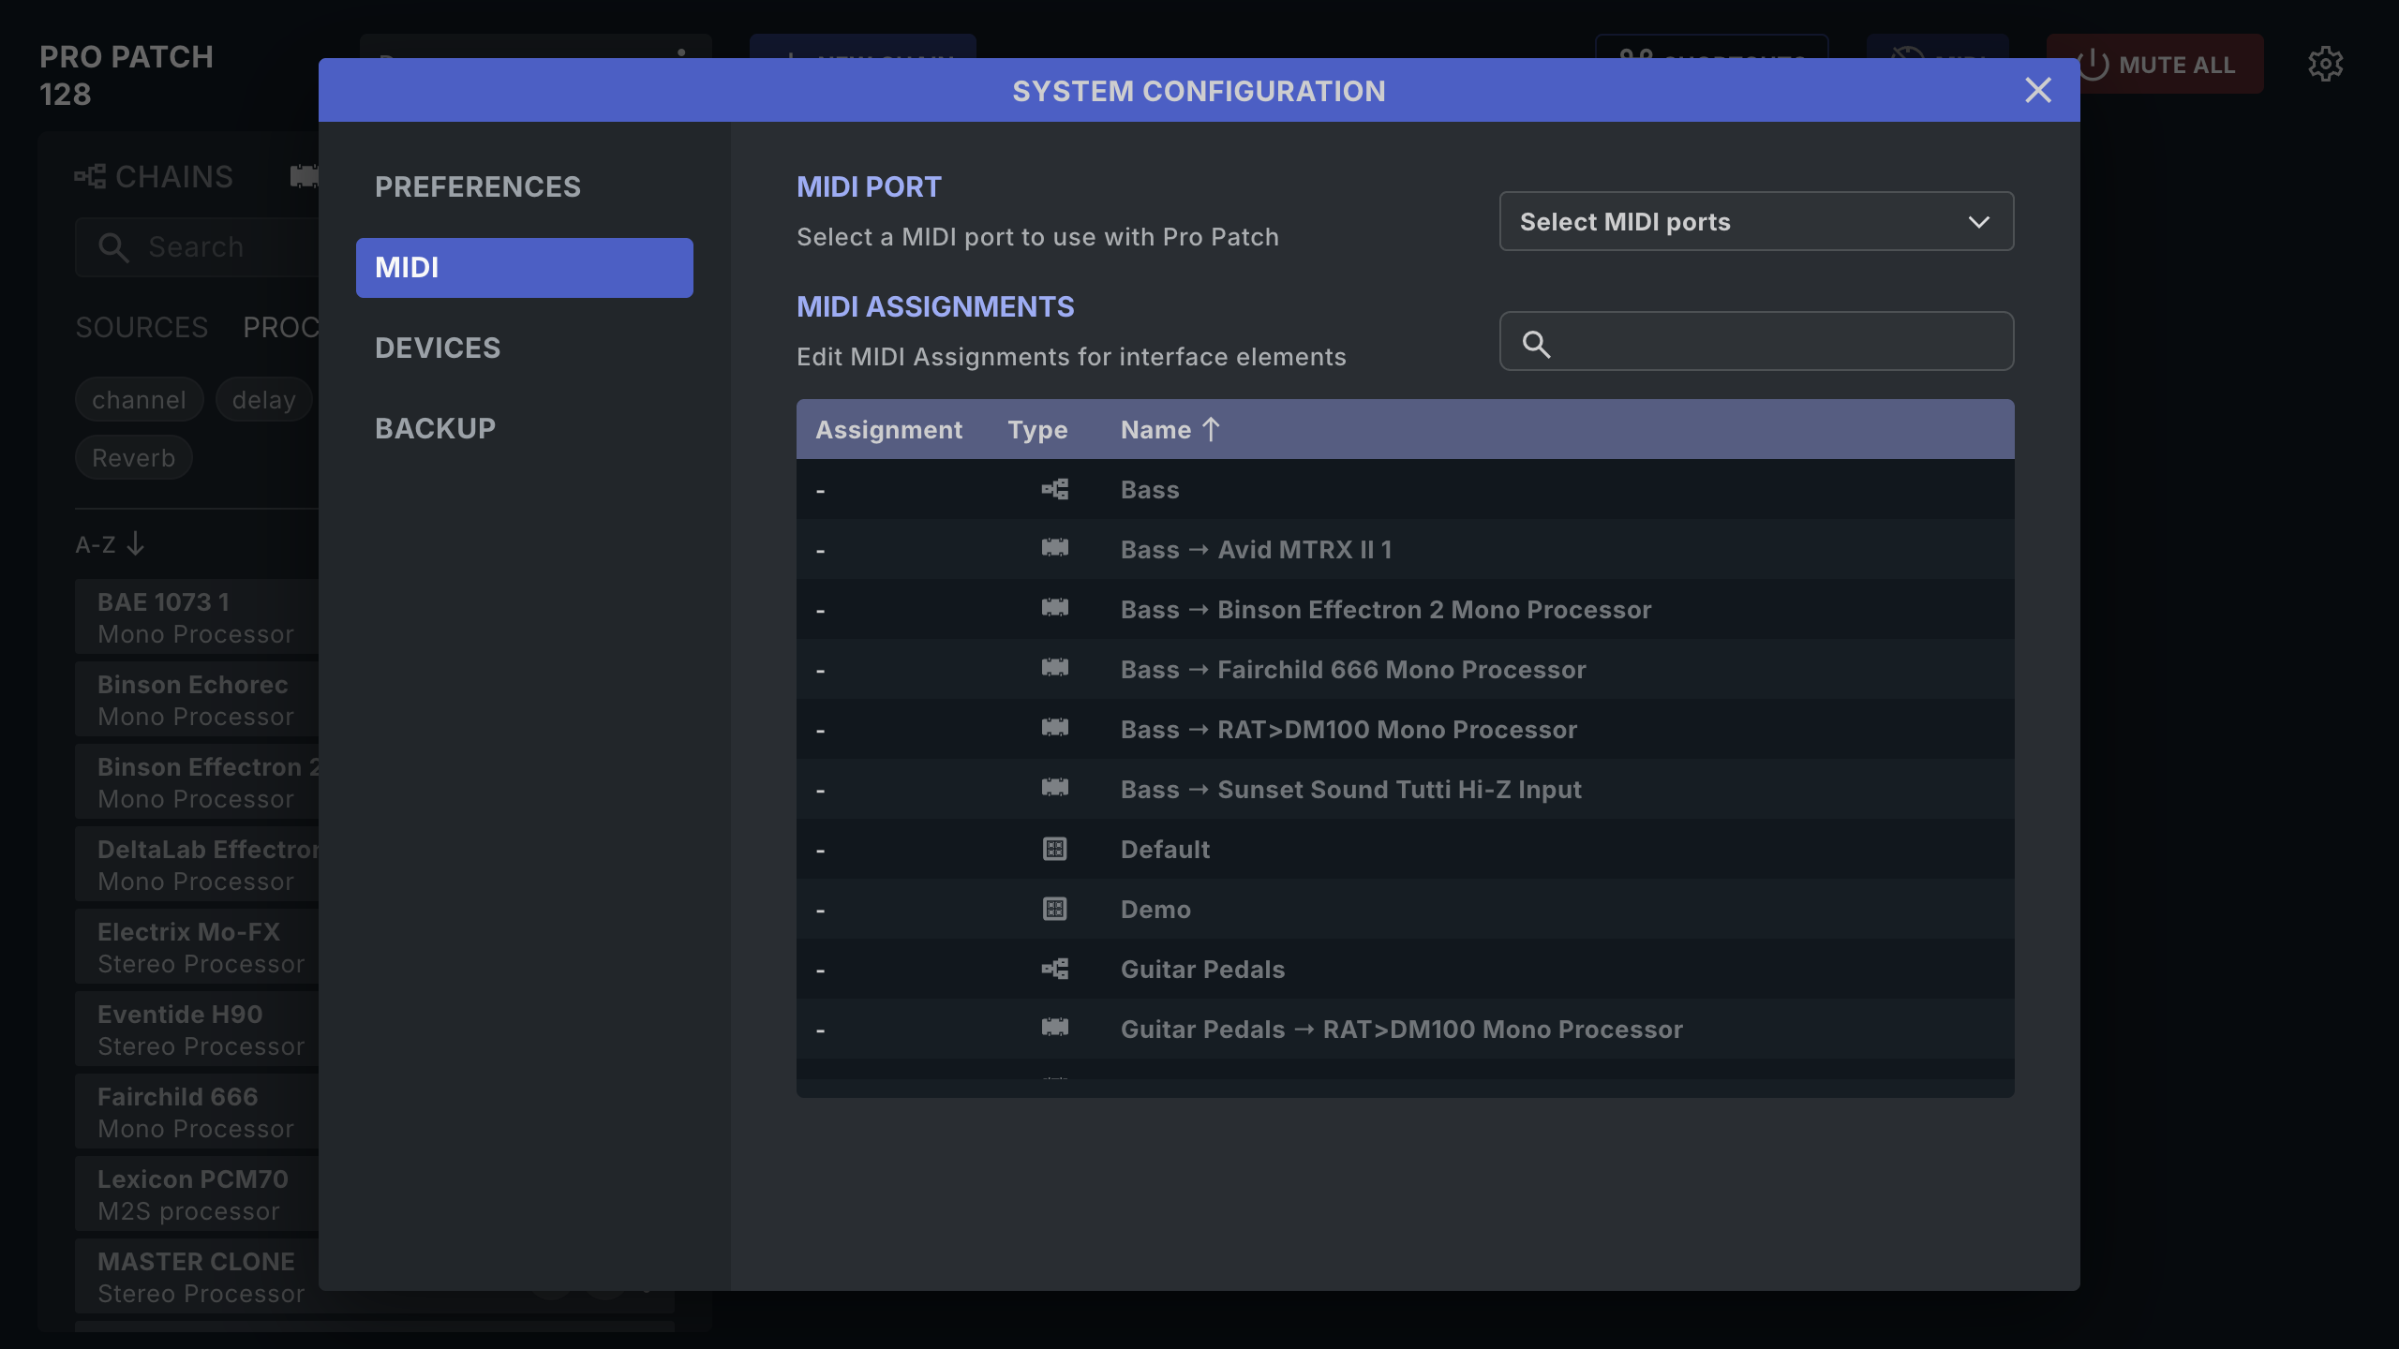Select 'Bass → Fairchild 666 Mono Processor'
The width and height of the screenshot is (2399, 1349).
coord(1406,669)
